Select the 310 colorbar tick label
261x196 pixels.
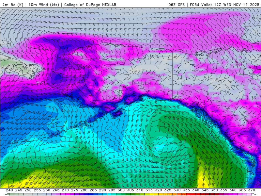(x=140, y=190)
